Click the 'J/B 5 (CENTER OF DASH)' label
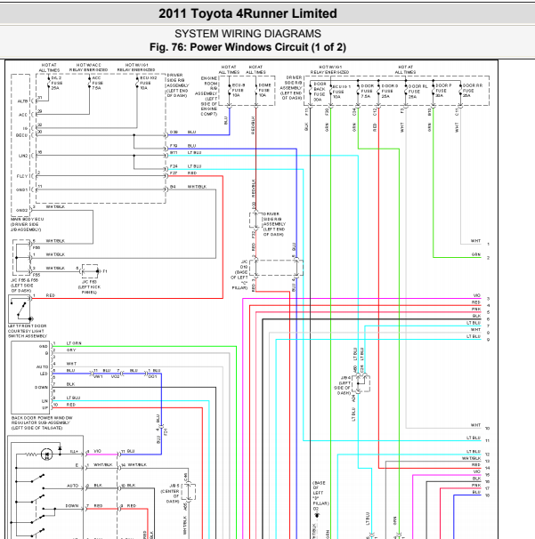This screenshot has height=539, width=535. click(x=170, y=494)
